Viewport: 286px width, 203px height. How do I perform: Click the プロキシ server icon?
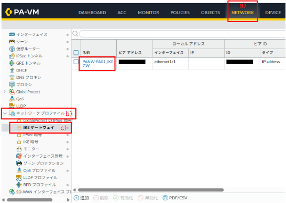pos(12,85)
